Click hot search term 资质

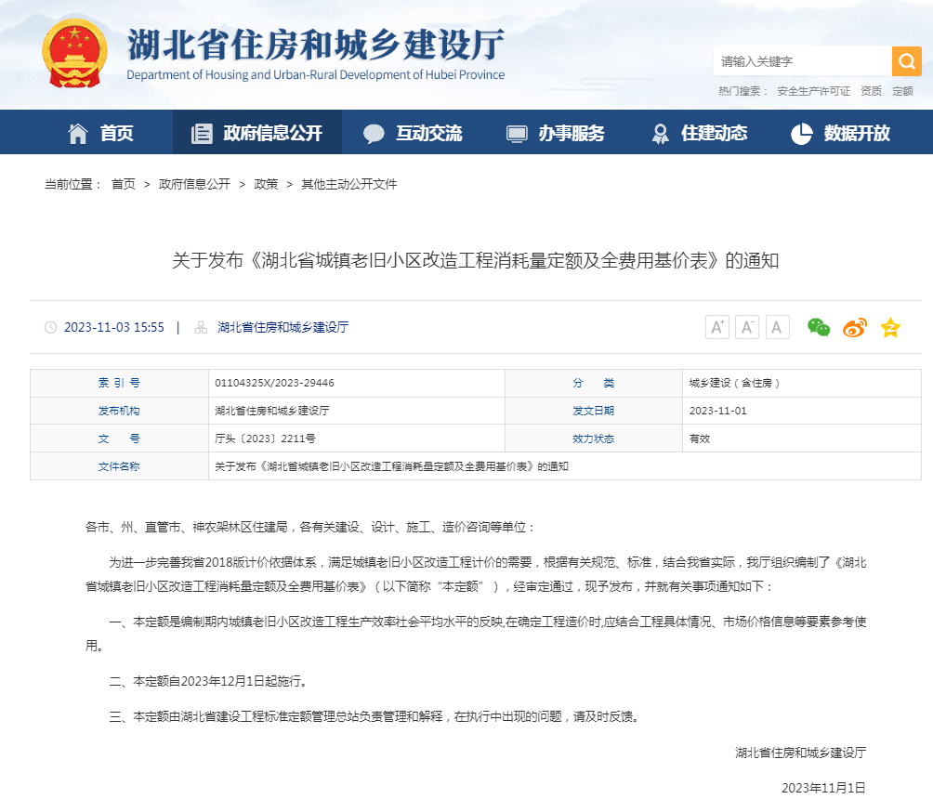pos(871,91)
